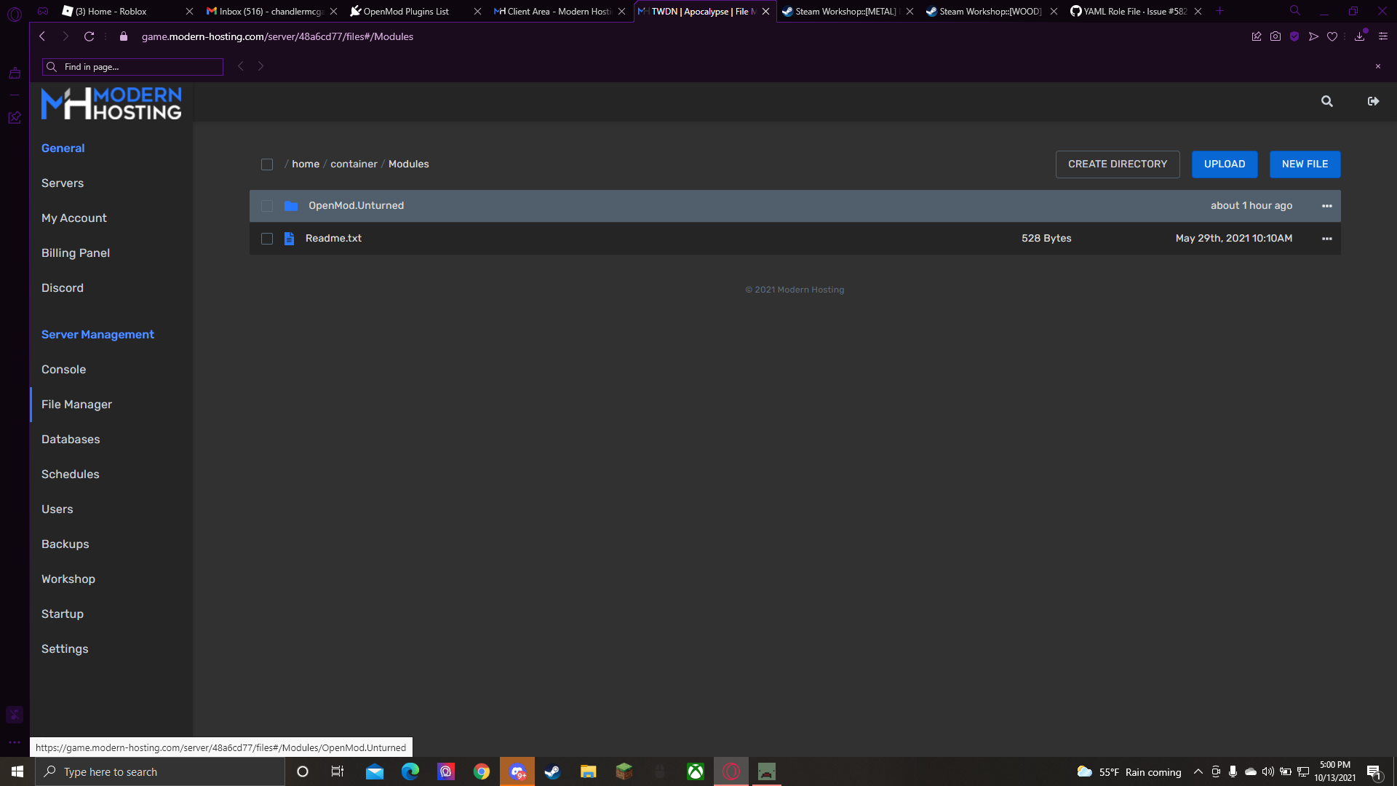Open the search panel in the hosting dashboard

(1326, 101)
